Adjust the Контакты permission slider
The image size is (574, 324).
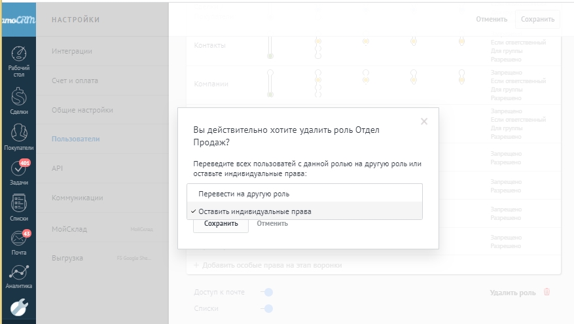pyautogui.click(x=270, y=46)
